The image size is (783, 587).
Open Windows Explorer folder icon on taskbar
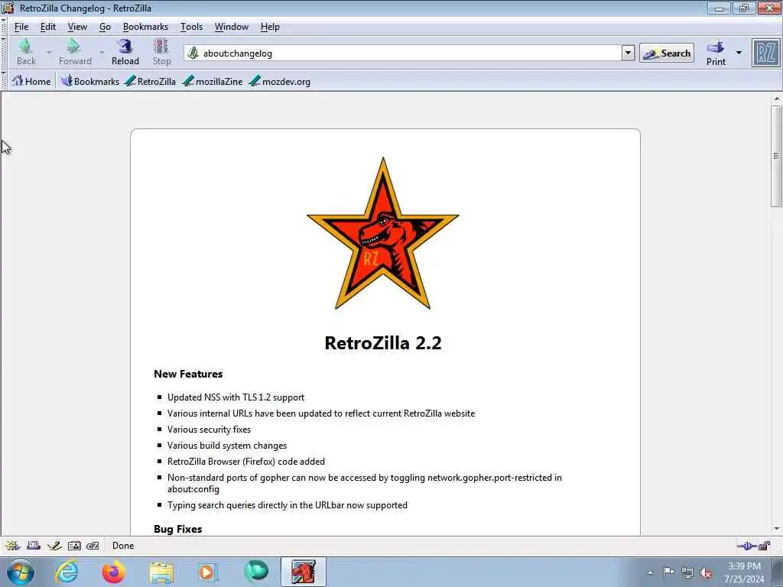point(161,572)
